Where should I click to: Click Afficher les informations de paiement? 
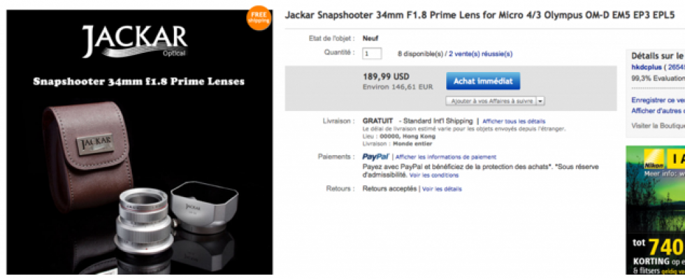pos(446,157)
